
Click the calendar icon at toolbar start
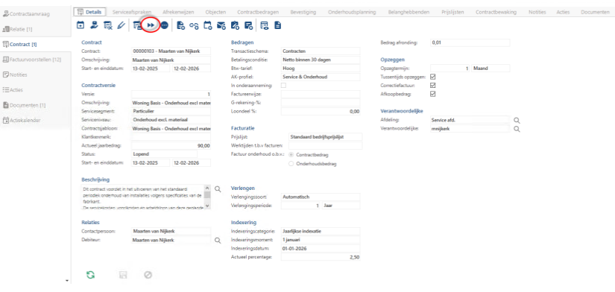tap(81, 25)
